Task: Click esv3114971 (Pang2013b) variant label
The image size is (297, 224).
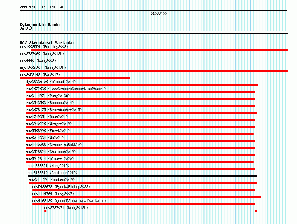Action: point(48,96)
